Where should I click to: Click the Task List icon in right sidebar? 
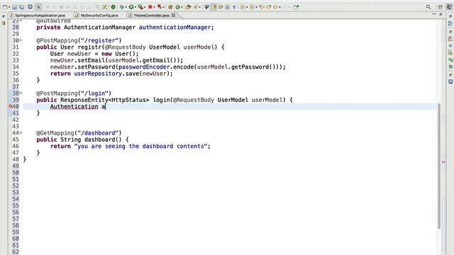click(450, 24)
